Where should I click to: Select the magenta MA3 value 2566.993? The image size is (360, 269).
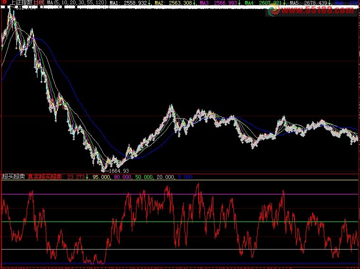226,3
